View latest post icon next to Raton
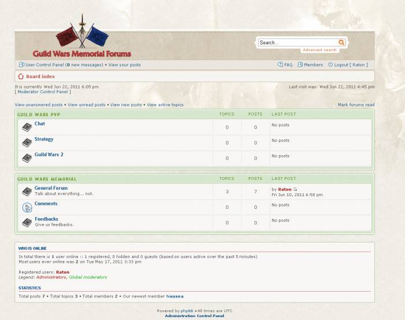The width and height of the screenshot is (405, 320). click(295, 190)
